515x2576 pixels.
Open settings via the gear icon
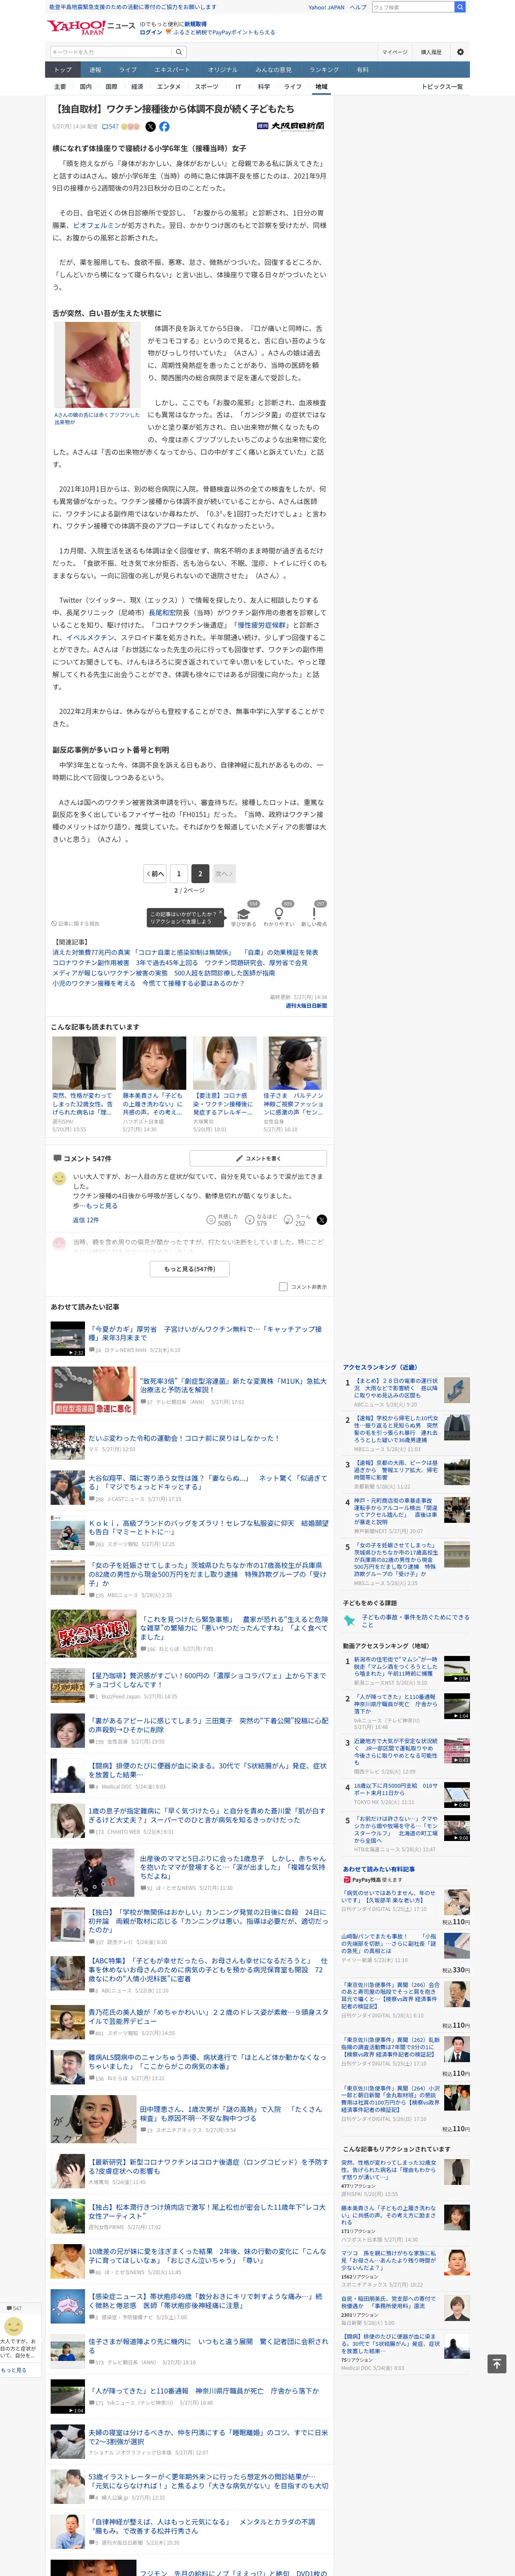pyautogui.click(x=460, y=52)
